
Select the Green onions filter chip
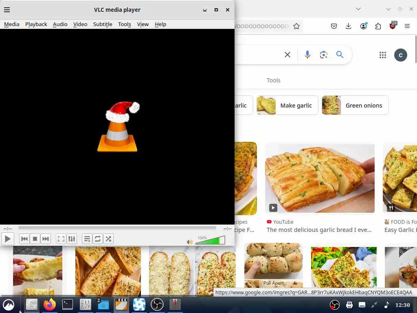355,106
